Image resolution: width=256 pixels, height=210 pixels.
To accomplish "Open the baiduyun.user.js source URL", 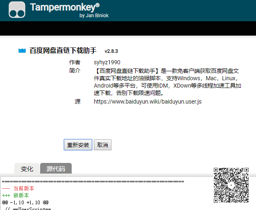I will pos(147,102).
